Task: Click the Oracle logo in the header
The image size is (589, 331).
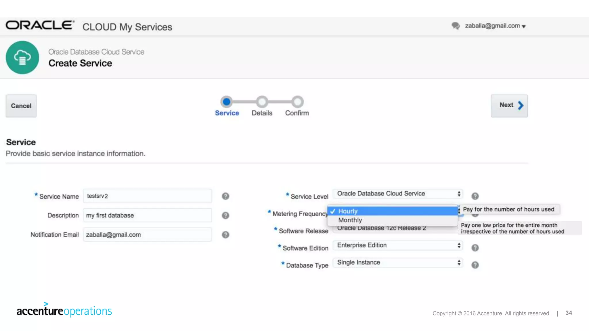Action: (x=40, y=25)
